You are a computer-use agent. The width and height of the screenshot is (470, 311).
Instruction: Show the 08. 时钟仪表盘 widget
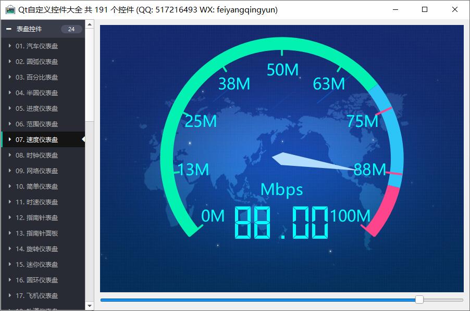(36, 155)
